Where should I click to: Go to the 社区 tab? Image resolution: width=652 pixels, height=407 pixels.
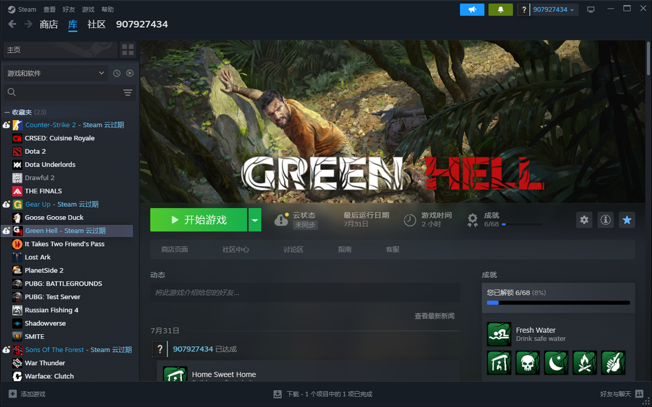(x=97, y=25)
